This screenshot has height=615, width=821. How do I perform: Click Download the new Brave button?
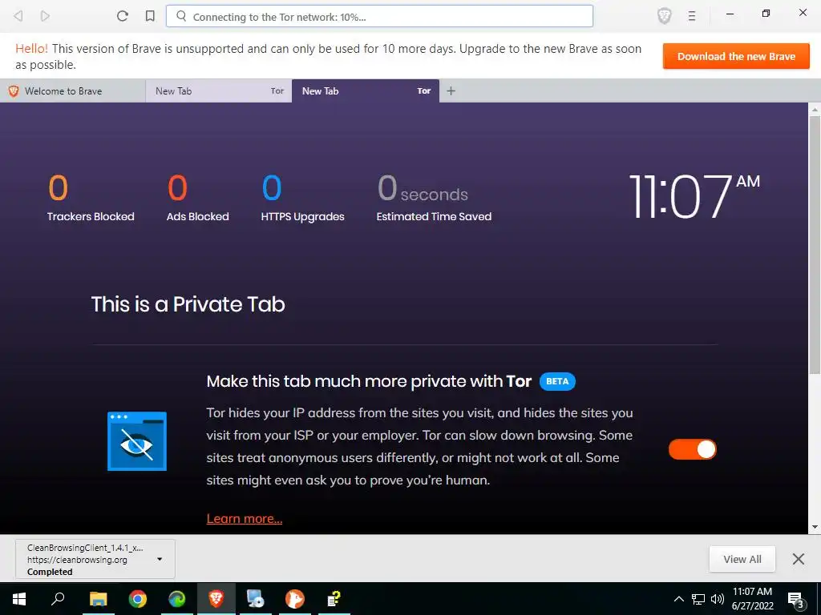point(736,57)
